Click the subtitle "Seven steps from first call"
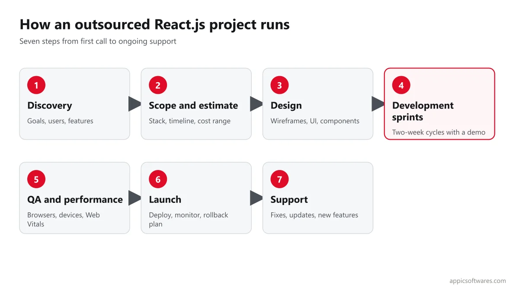 [98, 42]
